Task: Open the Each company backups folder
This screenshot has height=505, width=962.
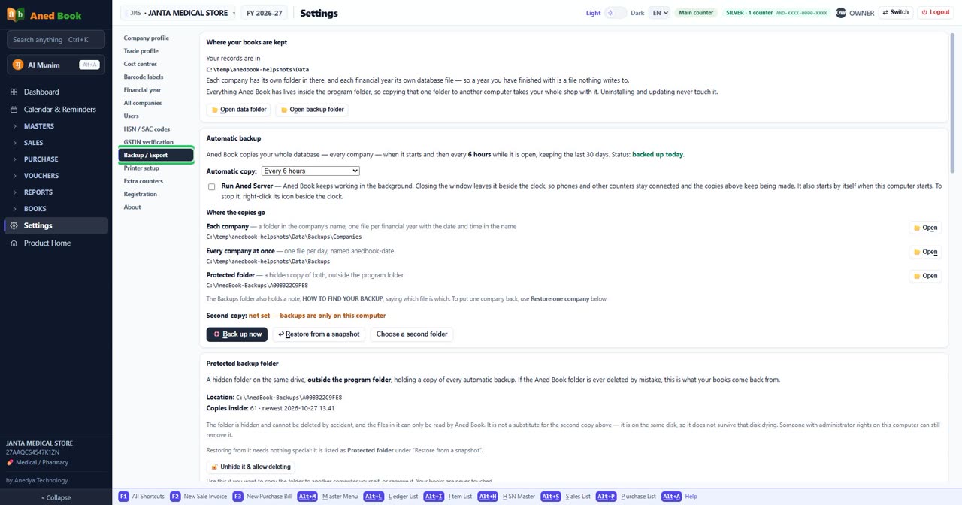Action: click(x=925, y=228)
